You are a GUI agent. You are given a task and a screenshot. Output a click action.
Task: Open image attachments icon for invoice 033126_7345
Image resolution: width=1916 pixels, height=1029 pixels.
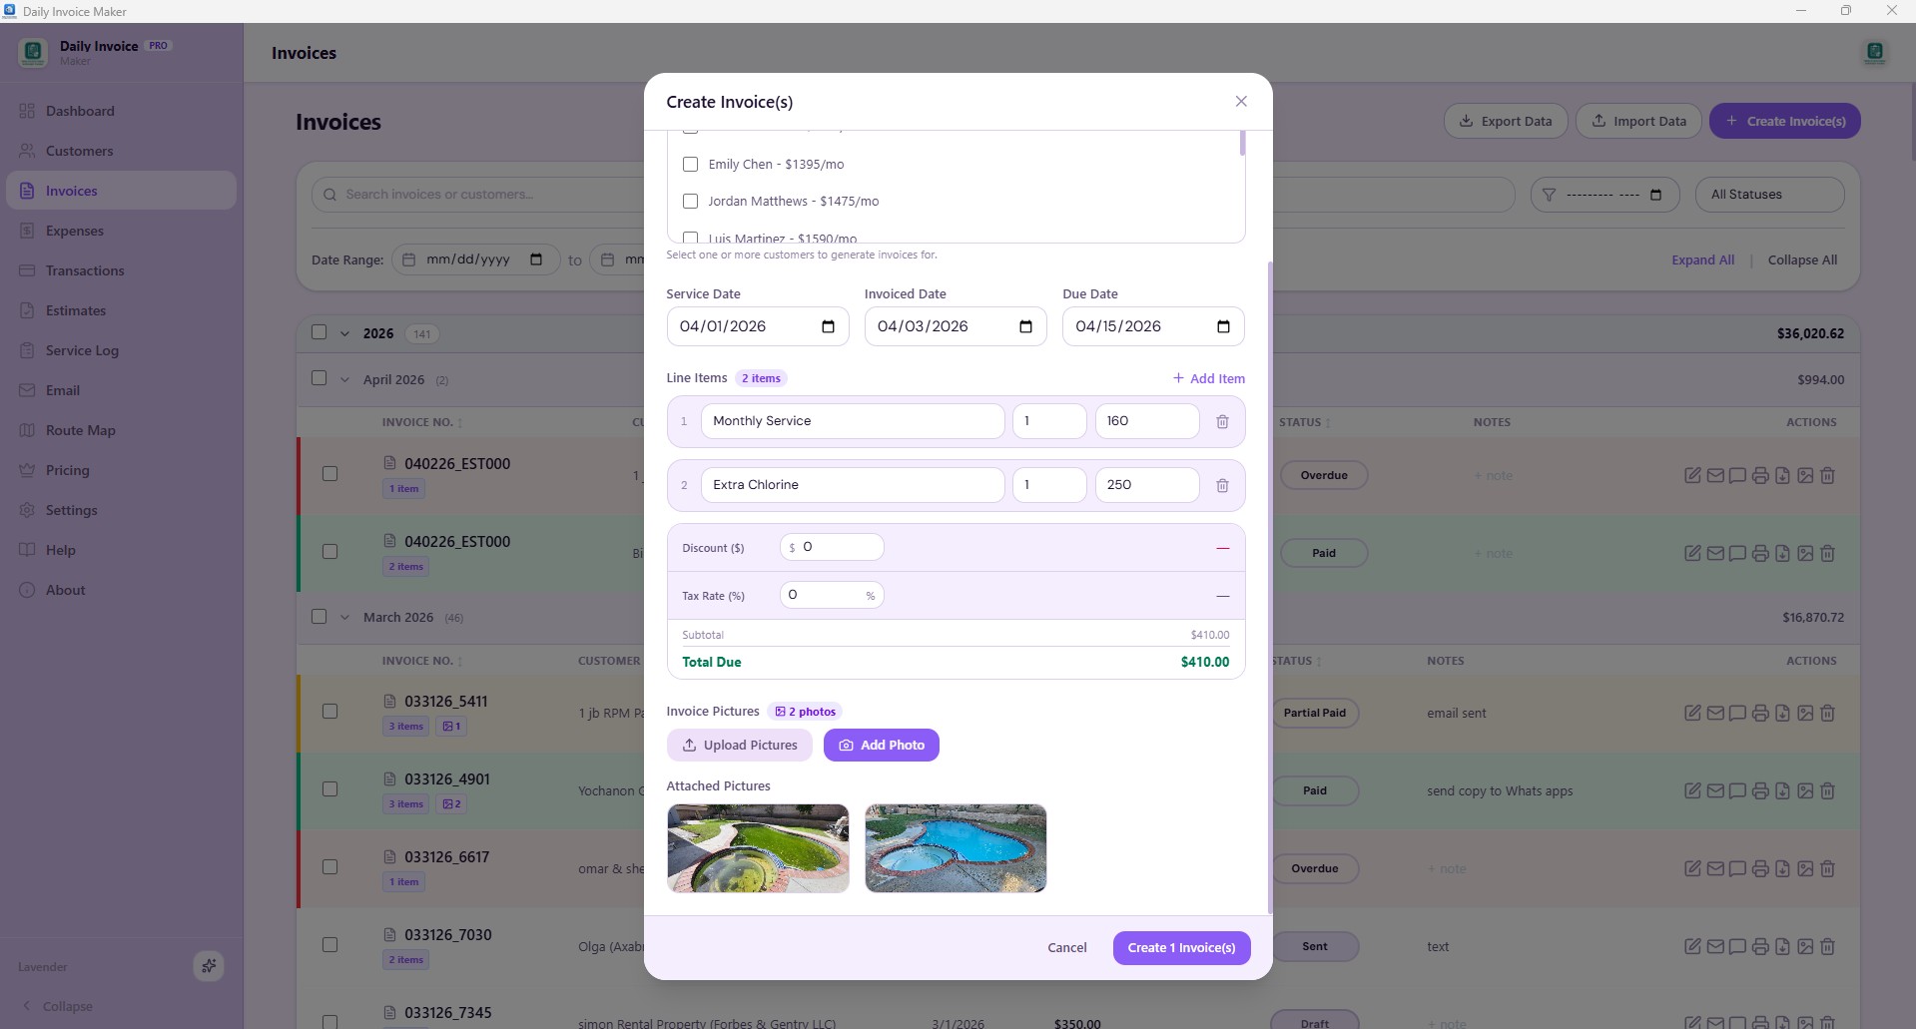[x=1805, y=1021]
